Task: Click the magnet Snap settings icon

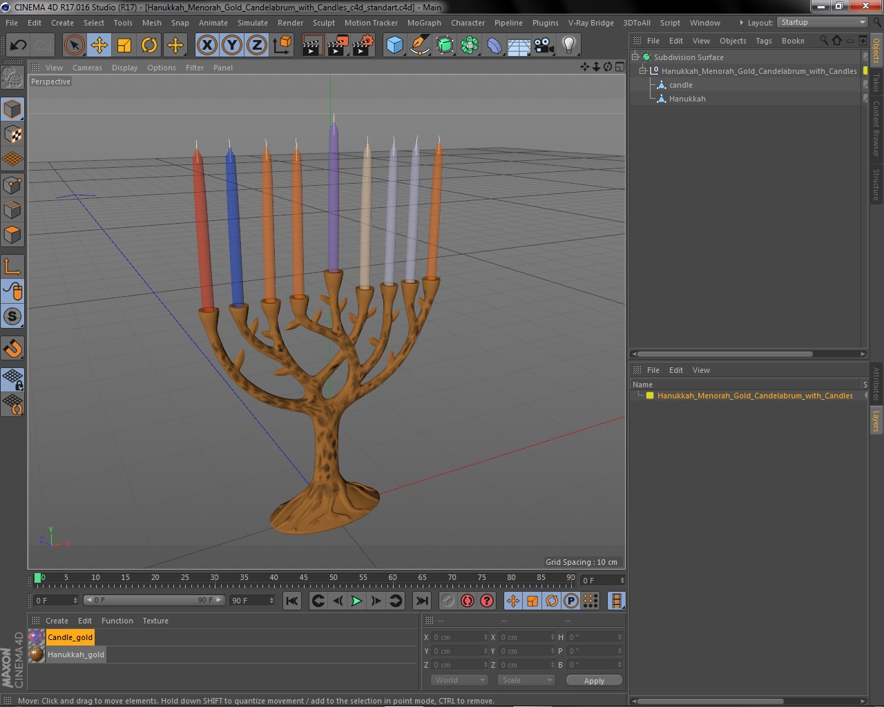Action: 12,348
